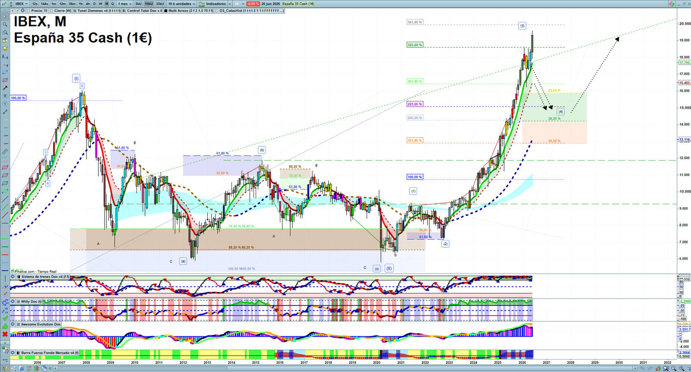This screenshot has width=691, height=372.
Task: Set history to 5kU
Action: (x=138, y=3)
